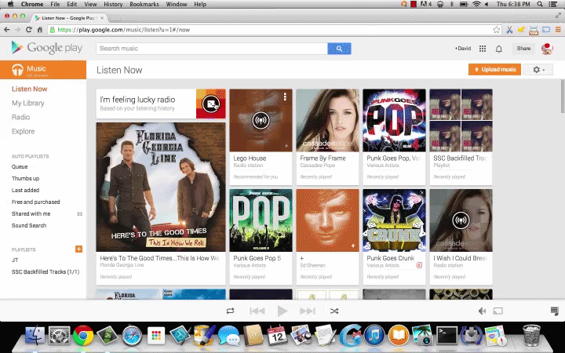Toggle the repeat playback icon

point(230,311)
